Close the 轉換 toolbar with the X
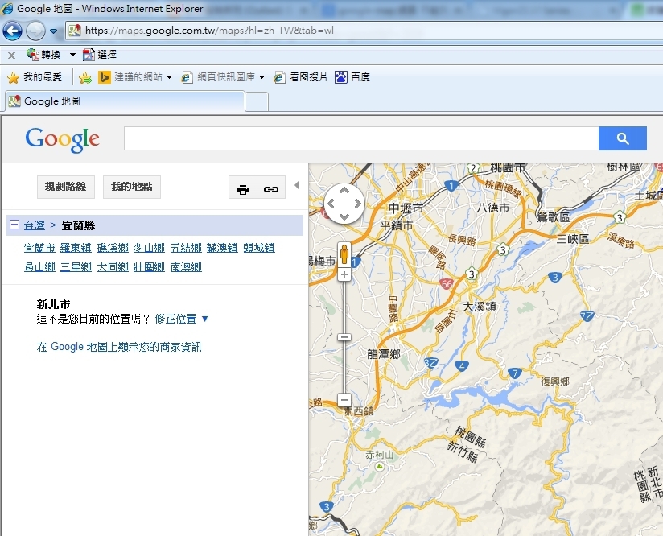663x536 pixels. [11, 55]
